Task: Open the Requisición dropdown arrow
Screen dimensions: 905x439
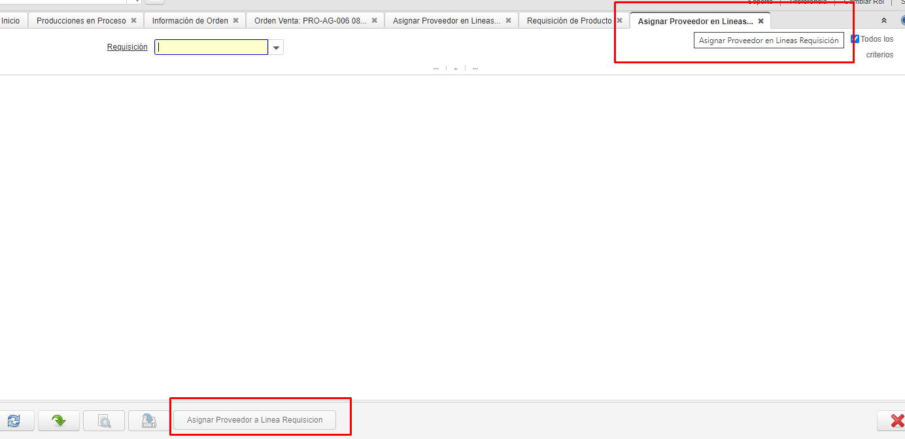Action: tap(276, 48)
